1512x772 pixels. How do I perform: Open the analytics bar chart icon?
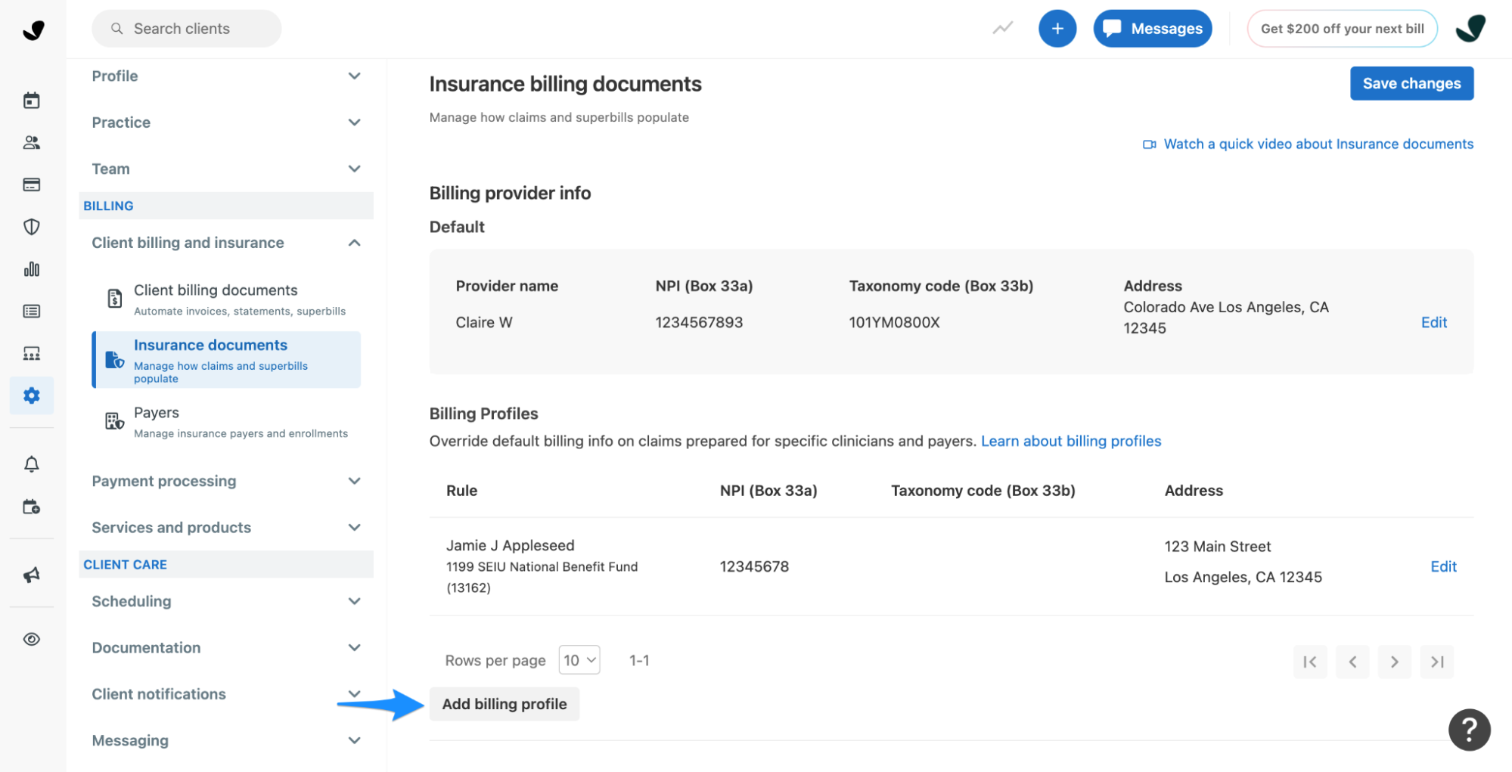(31, 269)
